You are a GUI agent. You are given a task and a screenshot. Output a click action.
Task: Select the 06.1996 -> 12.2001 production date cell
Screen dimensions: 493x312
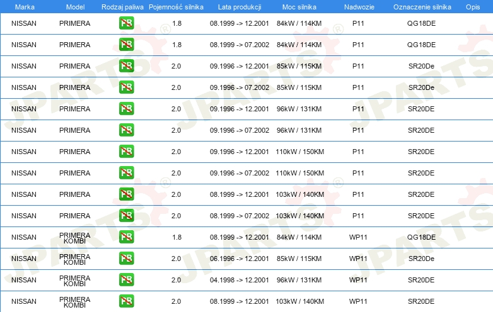(239, 259)
